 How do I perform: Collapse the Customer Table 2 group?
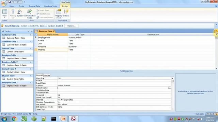click(31, 42)
